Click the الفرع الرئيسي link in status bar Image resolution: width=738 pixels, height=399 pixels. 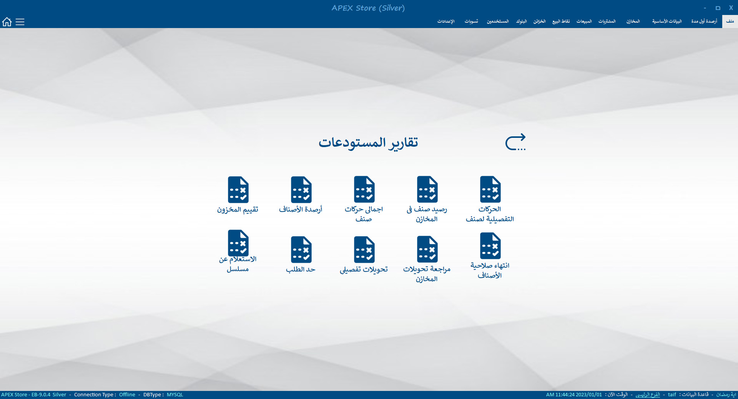[648, 395]
